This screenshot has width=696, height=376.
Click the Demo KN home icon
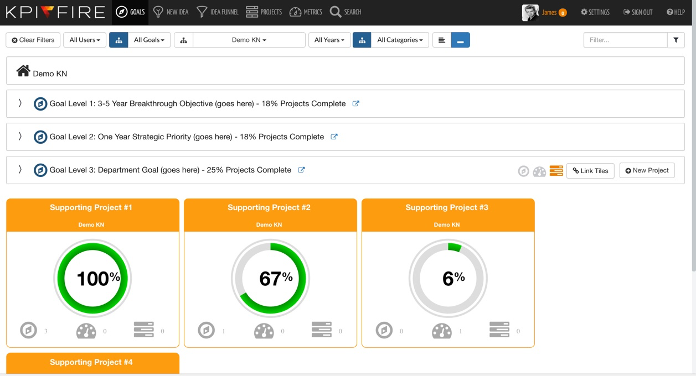pyautogui.click(x=23, y=71)
